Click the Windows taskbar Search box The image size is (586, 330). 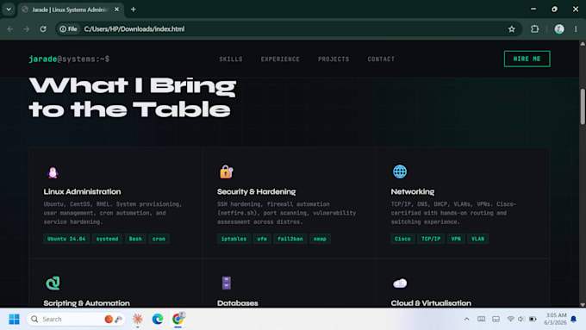(x=76, y=319)
